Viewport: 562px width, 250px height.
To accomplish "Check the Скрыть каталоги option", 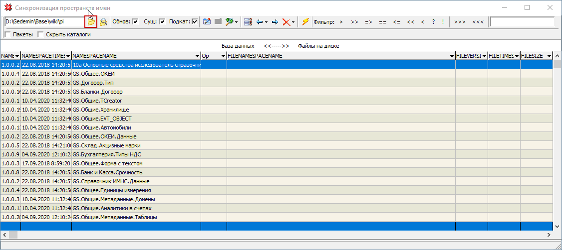I will (x=41, y=35).
